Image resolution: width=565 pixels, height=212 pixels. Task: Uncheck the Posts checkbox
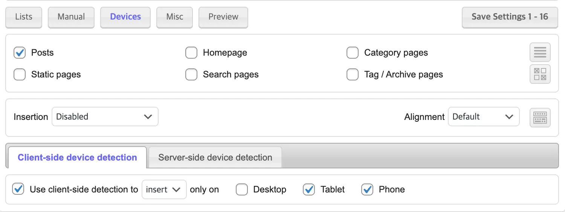(20, 53)
